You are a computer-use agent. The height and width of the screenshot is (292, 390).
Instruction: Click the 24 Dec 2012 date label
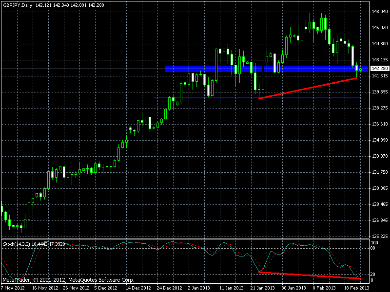coord(169,288)
